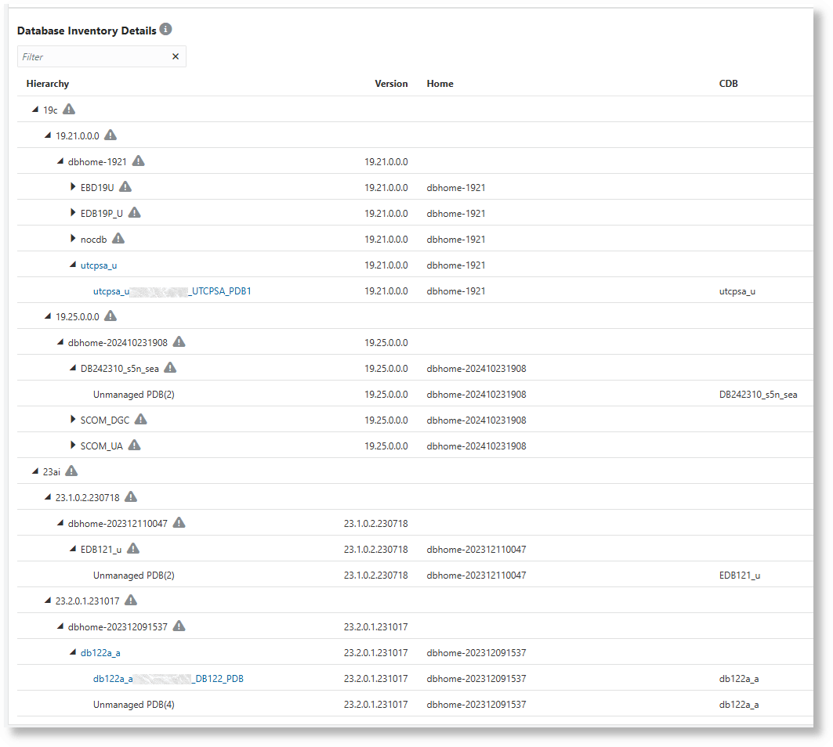833x747 pixels.
Task: Click the warning icon next to SCOM_UA
Action: [x=135, y=445]
